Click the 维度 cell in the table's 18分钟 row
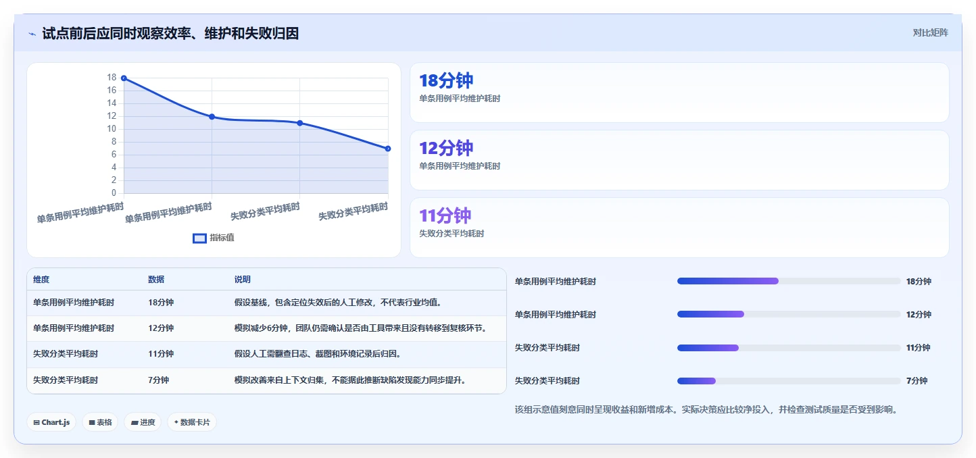This screenshot has height=458, width=976. 74,303
